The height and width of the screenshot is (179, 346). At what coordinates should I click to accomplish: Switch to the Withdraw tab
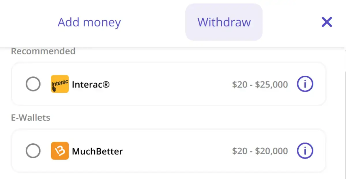(x=224, y=22)
